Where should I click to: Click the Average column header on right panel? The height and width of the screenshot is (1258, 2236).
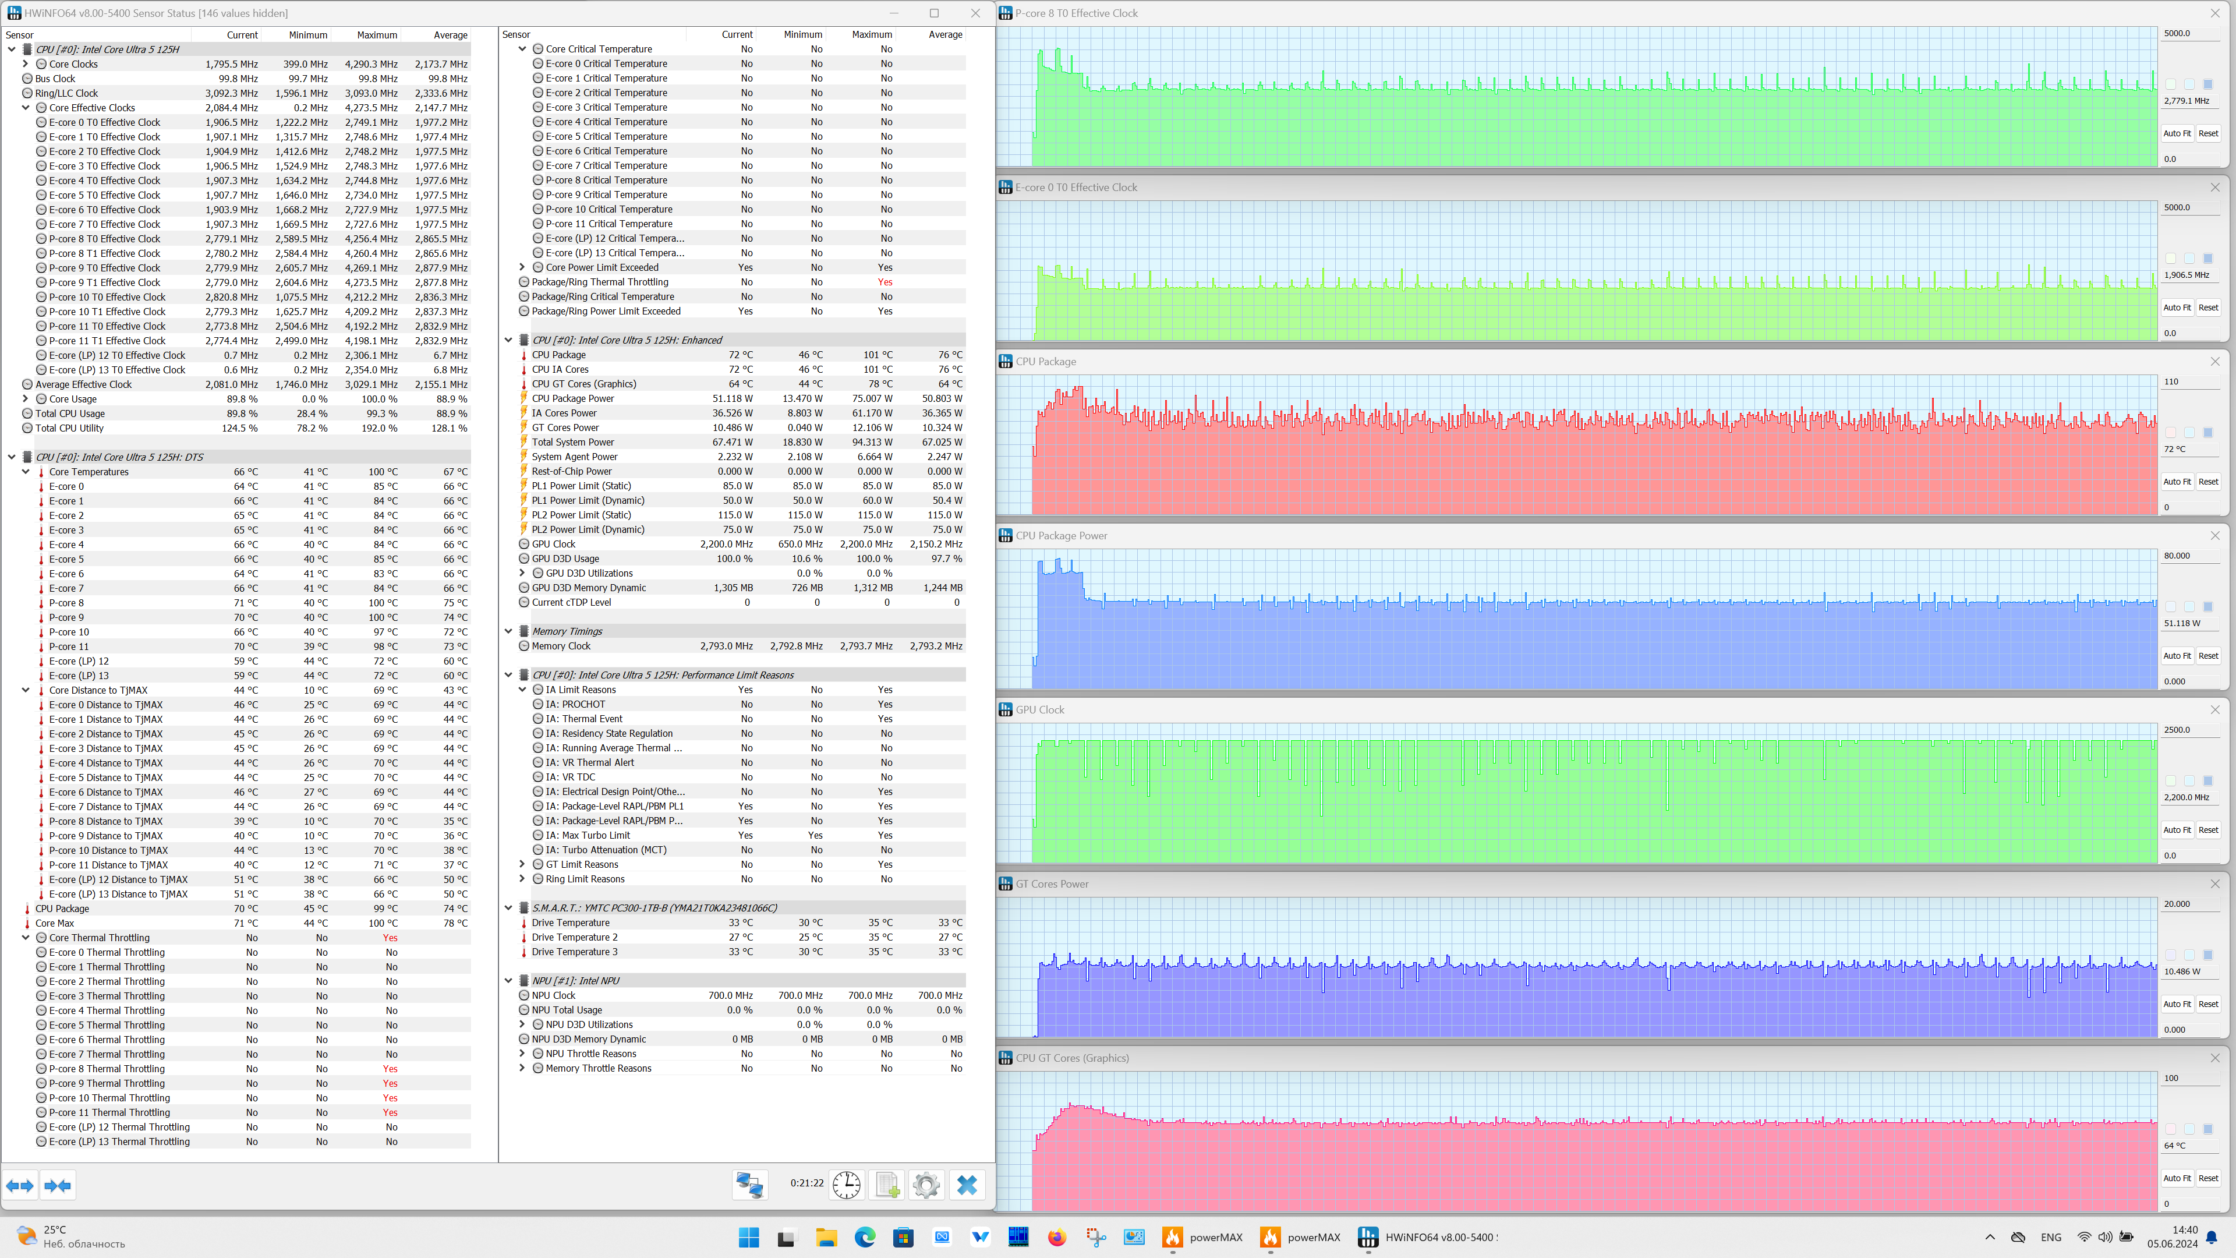tap(944, 35)
